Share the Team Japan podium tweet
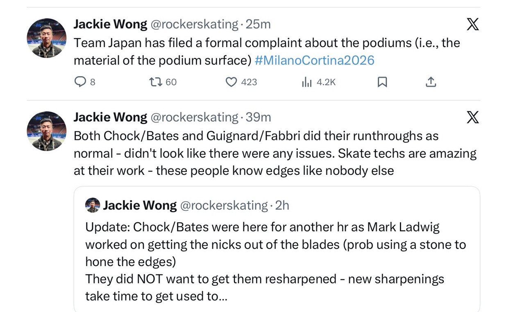 point(430,82)
